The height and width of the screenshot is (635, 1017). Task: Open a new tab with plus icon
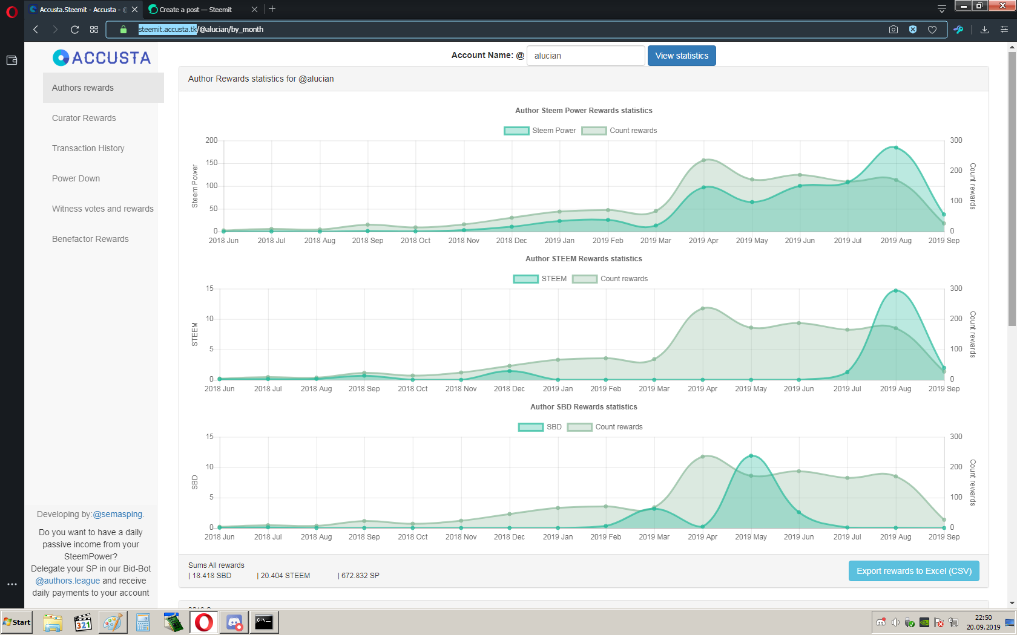point(272,9)
